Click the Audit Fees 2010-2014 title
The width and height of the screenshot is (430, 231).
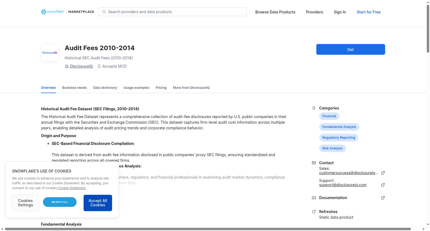pyautogui.click(x=100, y=48)
